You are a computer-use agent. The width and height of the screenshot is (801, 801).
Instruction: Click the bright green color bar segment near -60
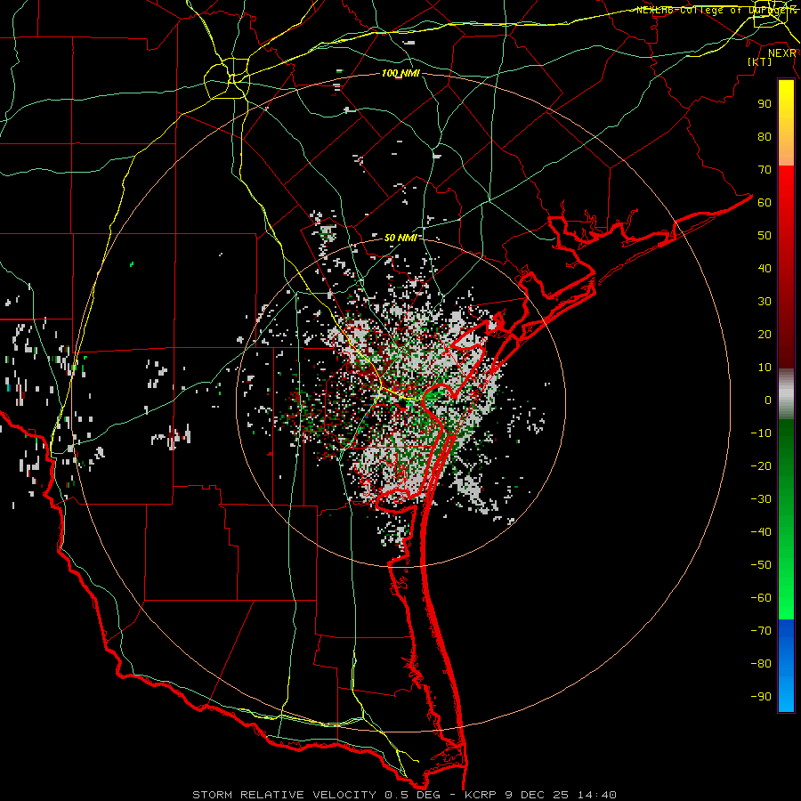coord(786,598)
